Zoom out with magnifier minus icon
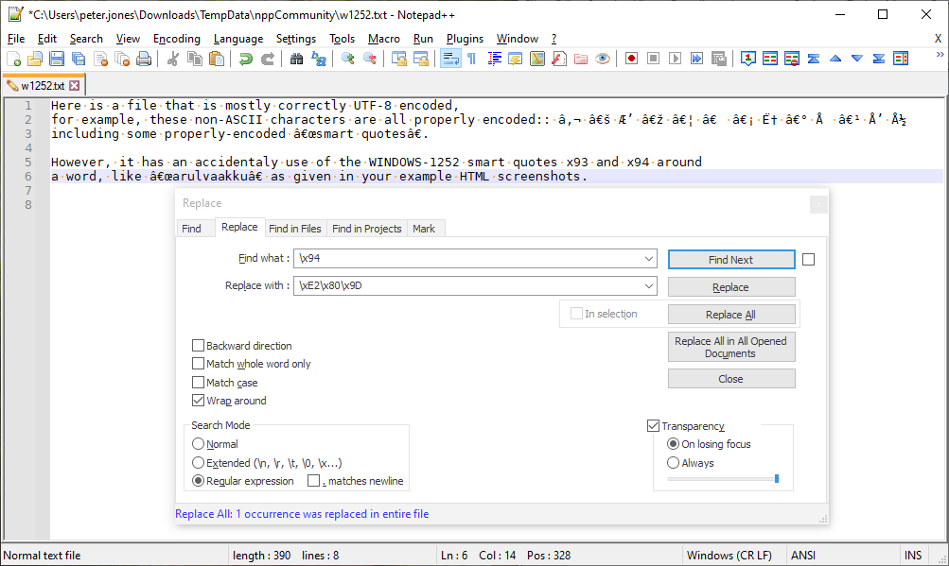The height and width of the screenshot is (566, 949). pos(369,59)
